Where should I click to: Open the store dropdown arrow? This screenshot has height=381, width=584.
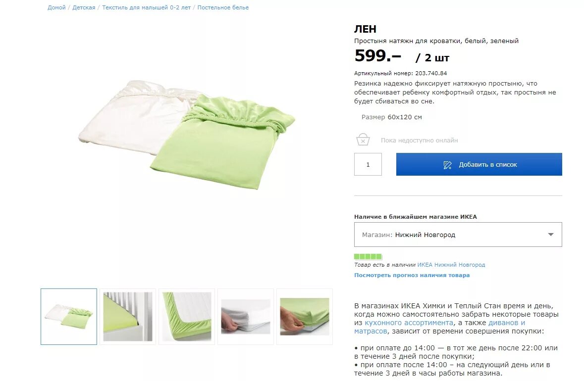pyautogui.click(x=550, y=235)
